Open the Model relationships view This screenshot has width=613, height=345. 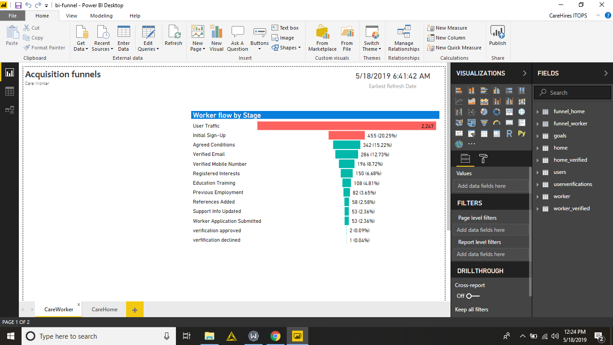click(9, 110)
